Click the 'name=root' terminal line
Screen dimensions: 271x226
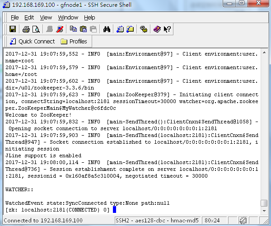tap(19, 61)
